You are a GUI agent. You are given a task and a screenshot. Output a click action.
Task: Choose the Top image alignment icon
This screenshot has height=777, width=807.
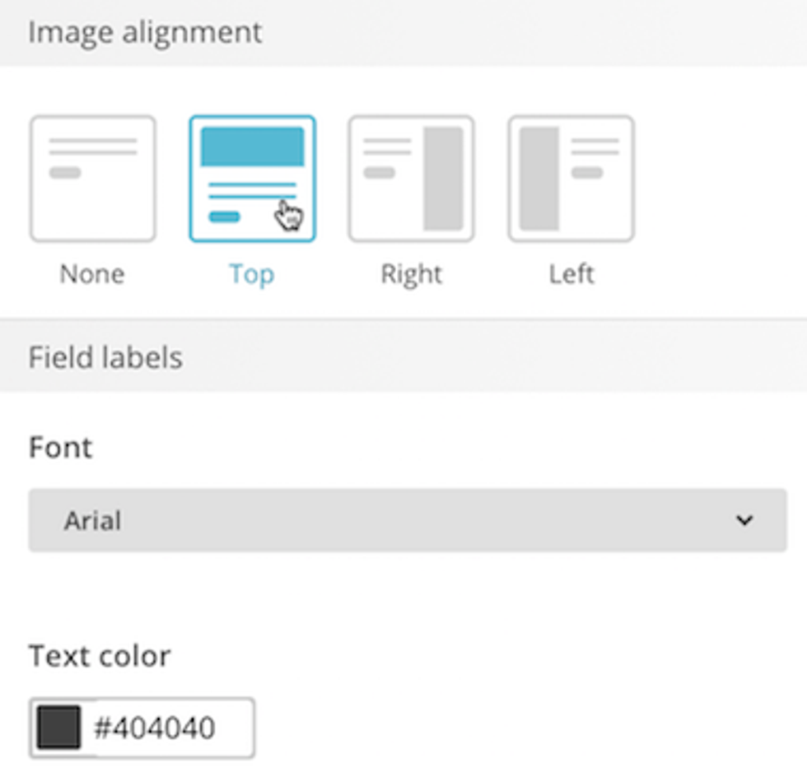252,179
